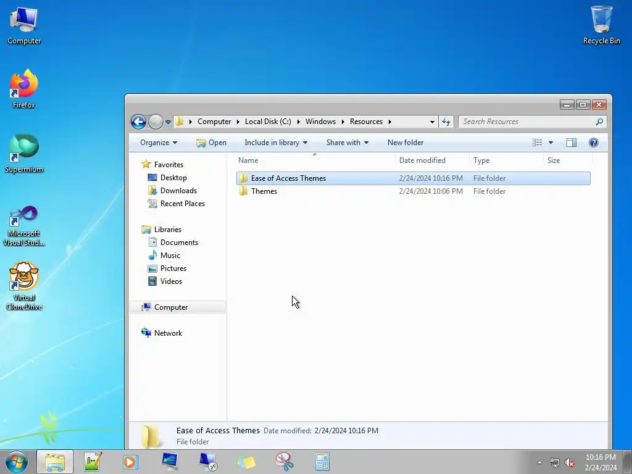Click the taskbar clock showing 10:16 PM
Screen dimensions: 632x474
tap(601, 462)
